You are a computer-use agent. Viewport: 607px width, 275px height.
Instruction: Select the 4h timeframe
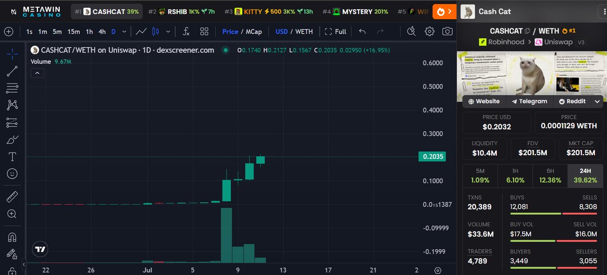click(102, 31)
